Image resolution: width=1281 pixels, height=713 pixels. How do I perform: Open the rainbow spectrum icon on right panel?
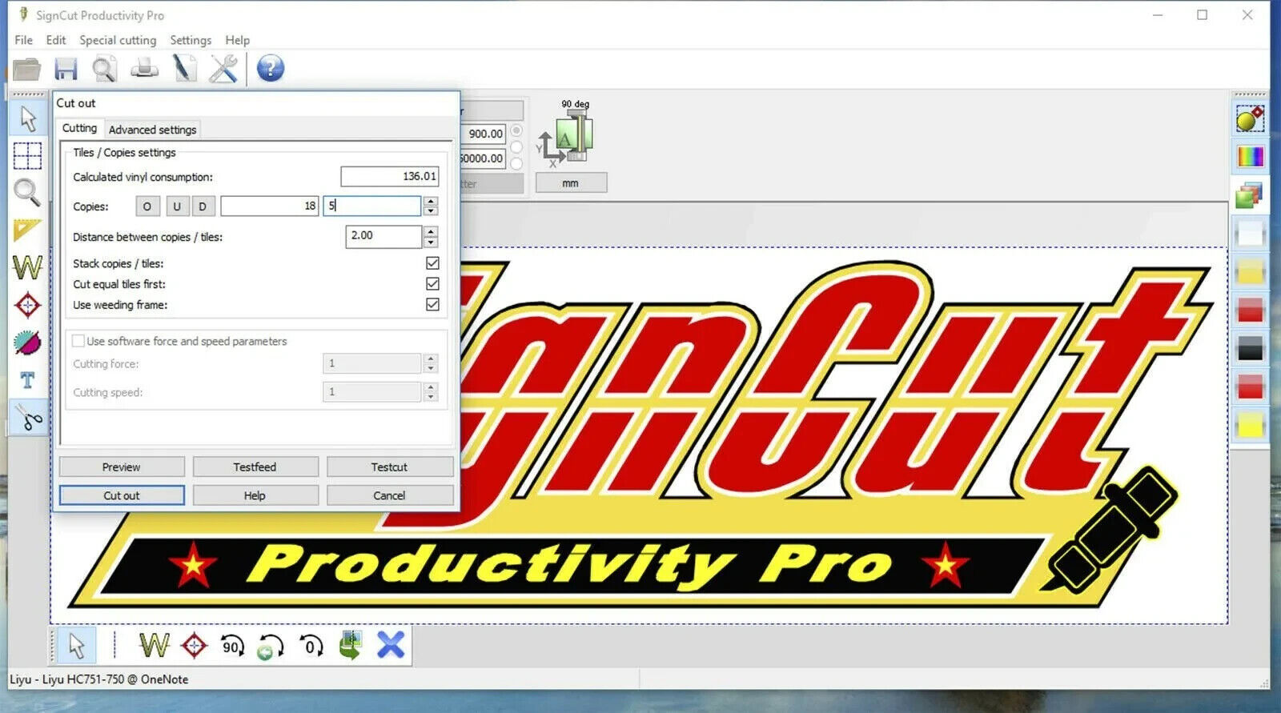[x=1250, y=156]
